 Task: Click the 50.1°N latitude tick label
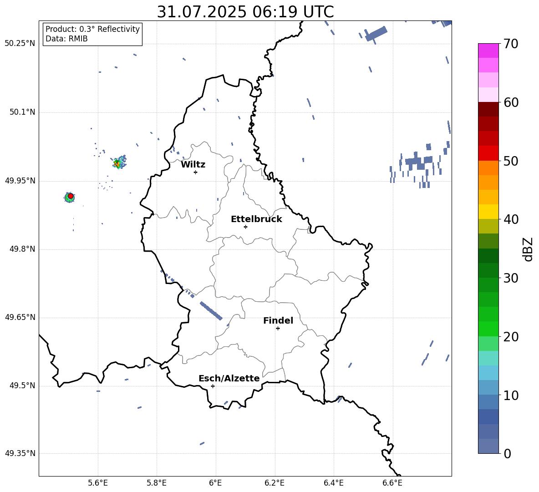pos(22,112)
